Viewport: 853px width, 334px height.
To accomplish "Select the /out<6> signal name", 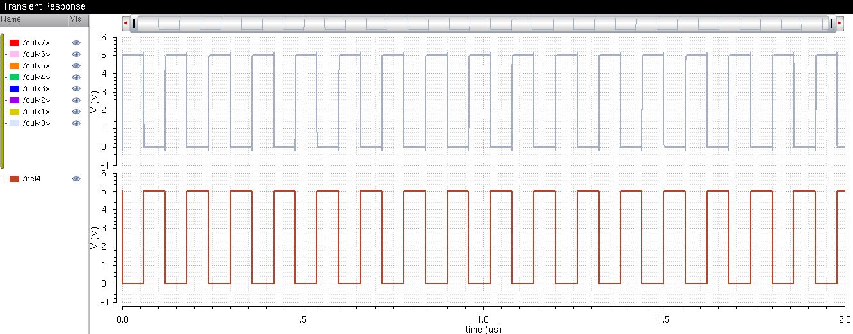I will [36, 54].
